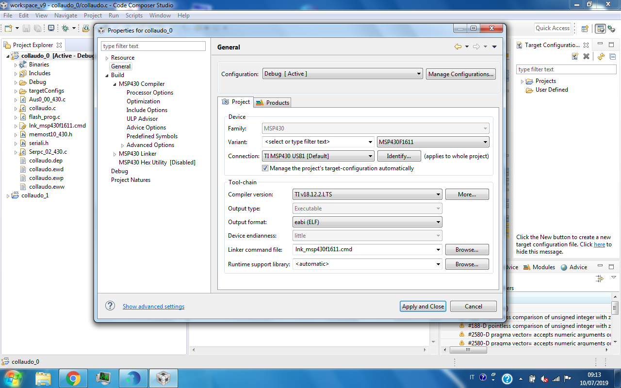Click Browse for Runtime support library

tap(467, 264)
